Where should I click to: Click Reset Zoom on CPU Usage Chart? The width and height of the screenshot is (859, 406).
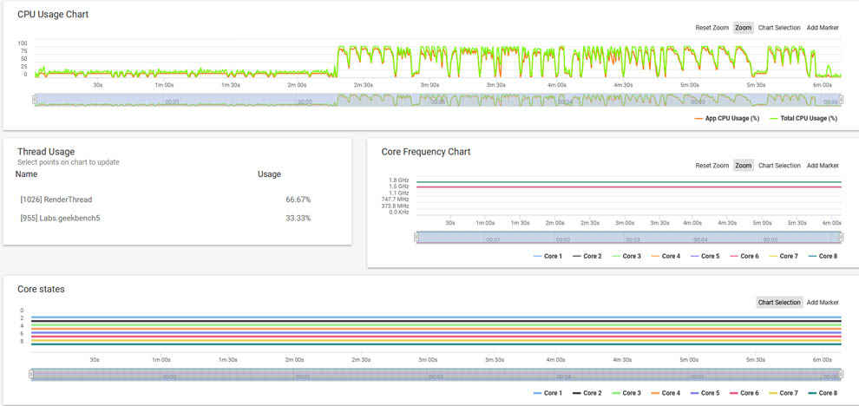coord(711,28)
